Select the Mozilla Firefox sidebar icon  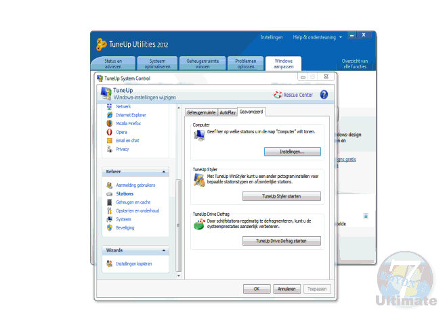pos(110,123)
